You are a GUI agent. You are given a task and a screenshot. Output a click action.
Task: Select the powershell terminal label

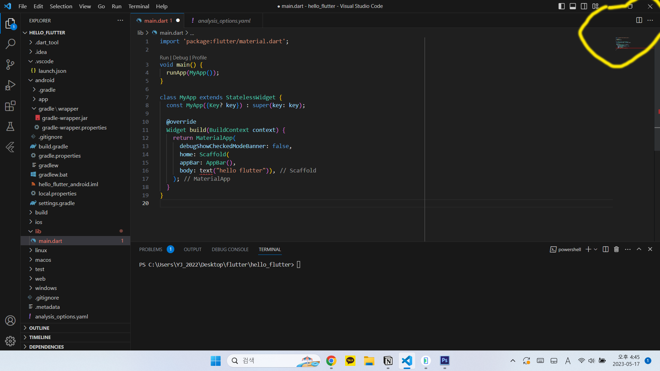[566, 249]
